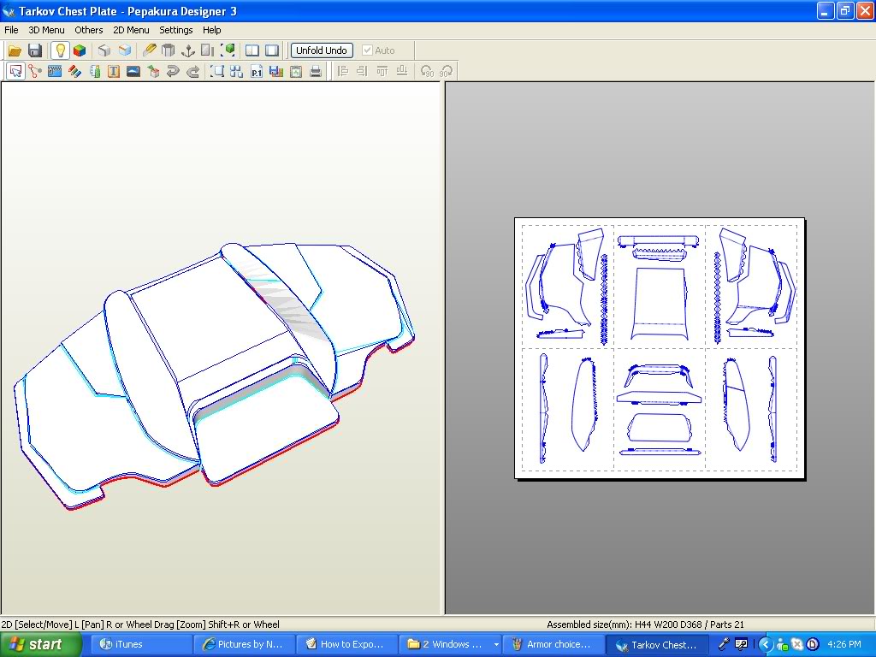Image resolution: width=876 pixels, height=657 pixels.
Task: Click the 4:26 PM system clock
Action: [844, 644]
